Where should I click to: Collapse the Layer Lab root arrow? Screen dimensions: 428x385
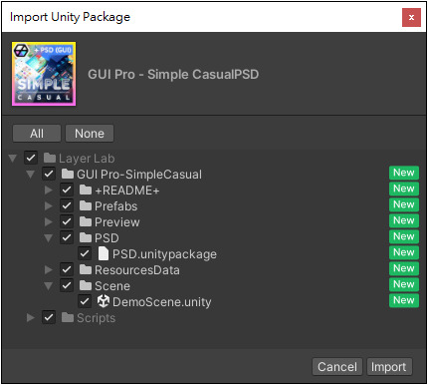pos(13,159)
